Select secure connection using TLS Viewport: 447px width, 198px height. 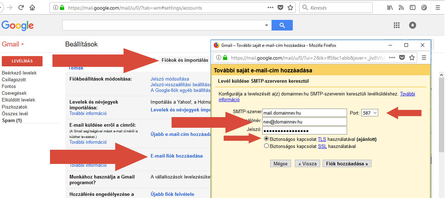(x=267, y=139)
